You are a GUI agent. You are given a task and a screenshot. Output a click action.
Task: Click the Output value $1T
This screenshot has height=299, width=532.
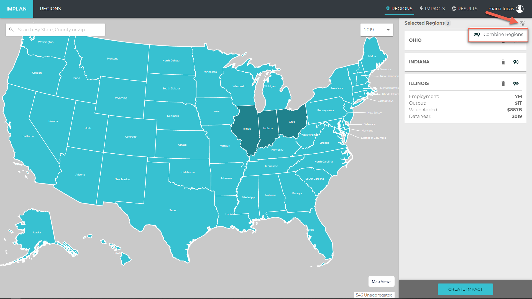pyautogui.click(x=518, y=103)
